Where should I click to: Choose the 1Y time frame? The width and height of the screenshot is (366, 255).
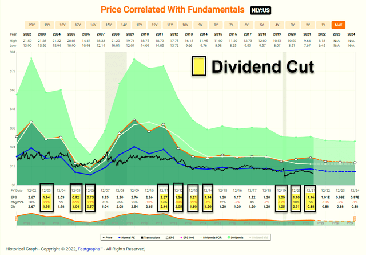pos(323,25)
